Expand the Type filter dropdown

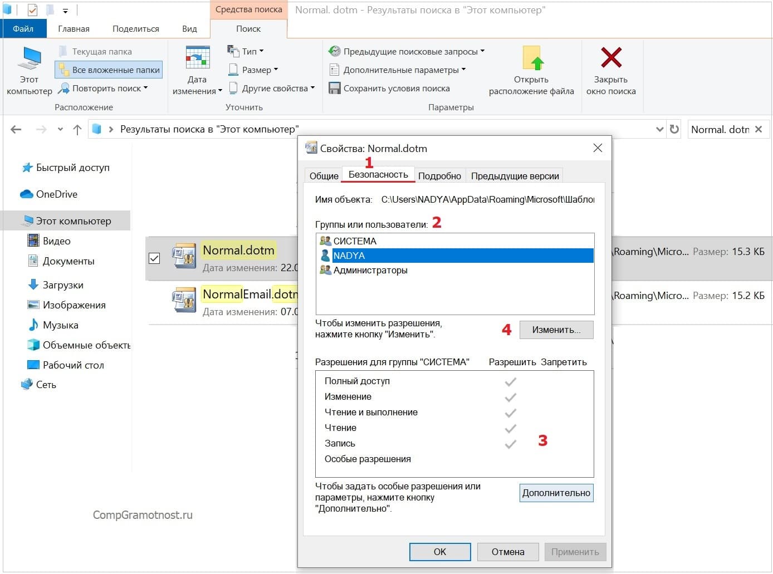coord(246,51)
